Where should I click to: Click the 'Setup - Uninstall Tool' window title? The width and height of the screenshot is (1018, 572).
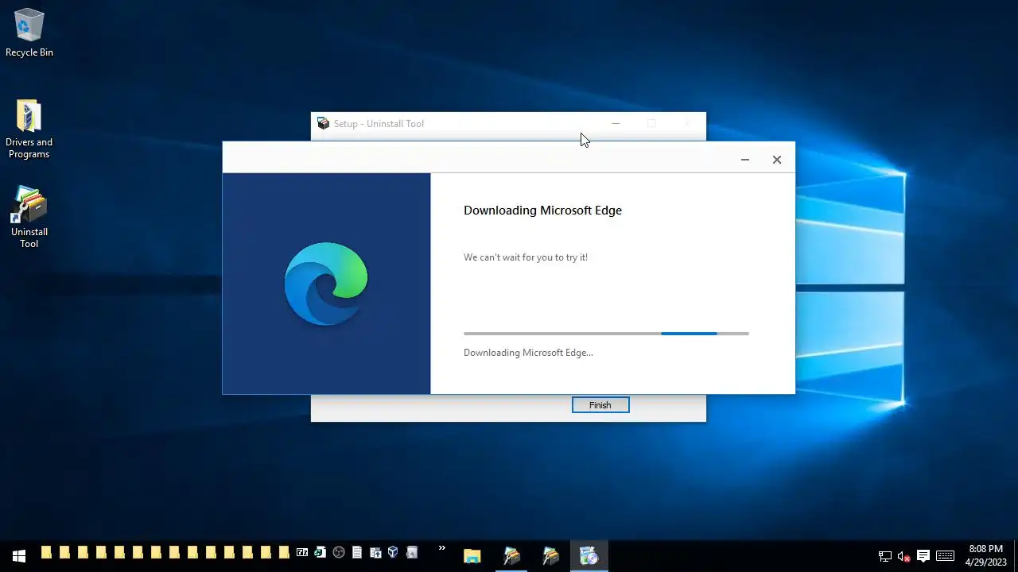379,124
